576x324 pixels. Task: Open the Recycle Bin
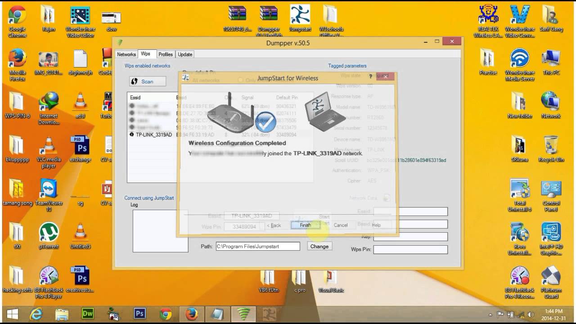pos(551,149)
